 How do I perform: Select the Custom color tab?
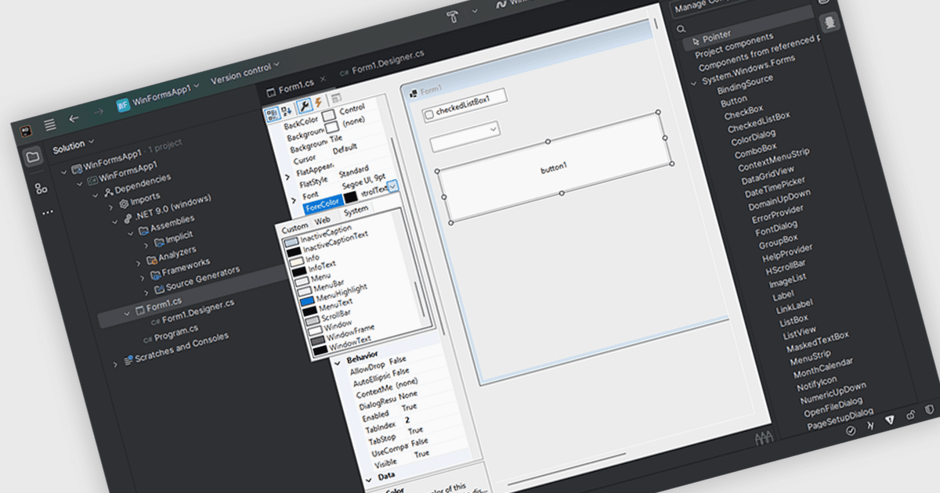(295, 227)
